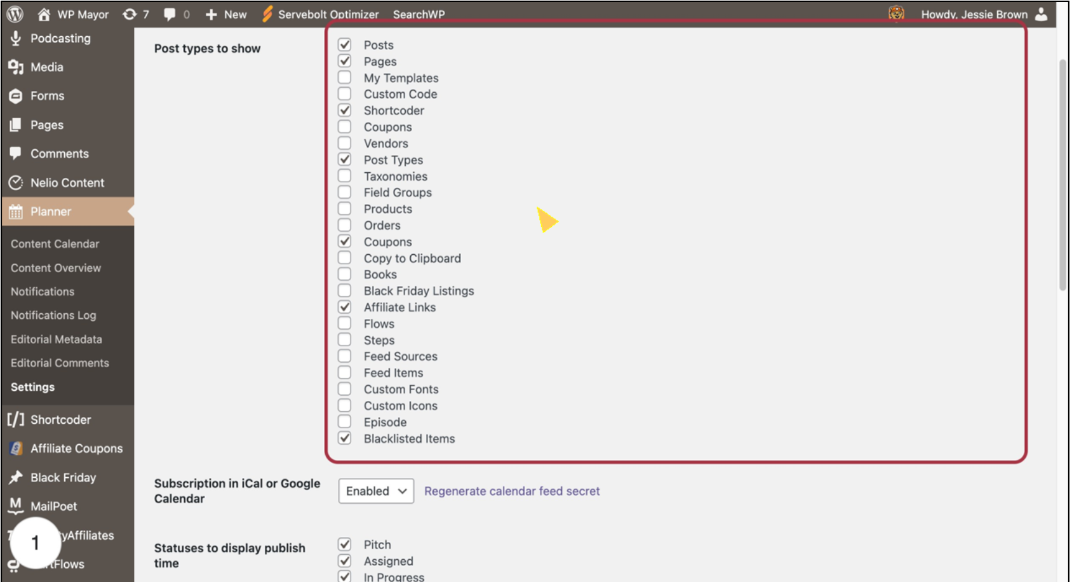Screen dimensions: 1072x582
Task: Open the Enabled subscription dropdown
Action: [376, 491]
